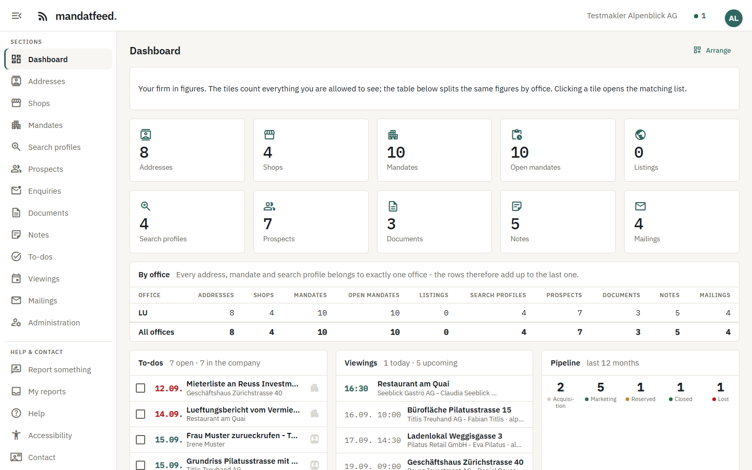Click the Open mandates tile clipboard icon
Image resolution: width=752 pixels, height=470 pixels.
(x=516, y=135)
